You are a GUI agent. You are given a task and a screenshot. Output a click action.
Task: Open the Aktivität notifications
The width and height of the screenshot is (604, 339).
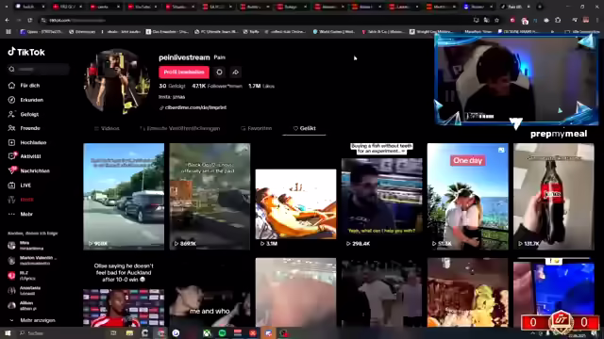tap(25, 156)
